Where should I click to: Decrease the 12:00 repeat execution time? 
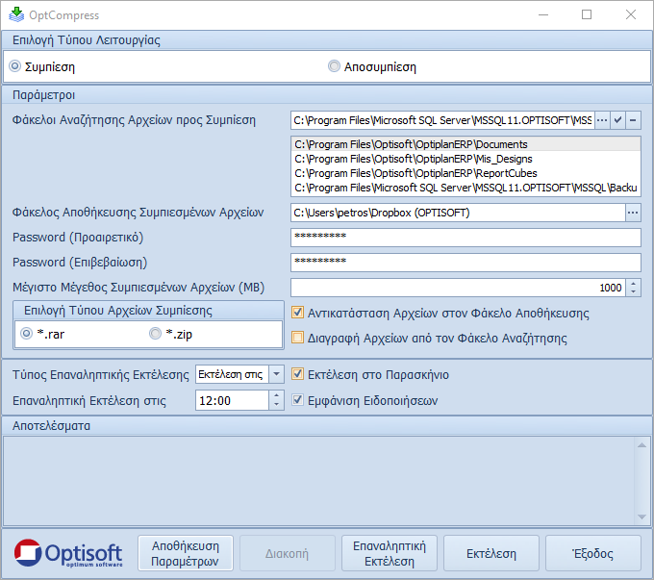pos(276,405)
